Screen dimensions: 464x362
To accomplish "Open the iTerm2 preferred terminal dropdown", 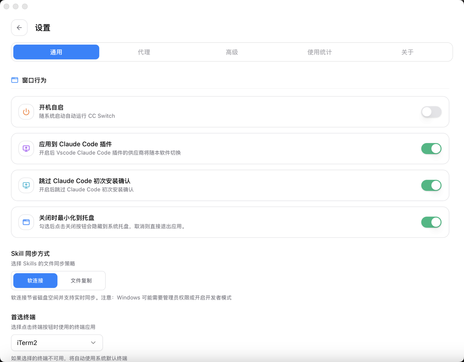I will click(57, 343).
